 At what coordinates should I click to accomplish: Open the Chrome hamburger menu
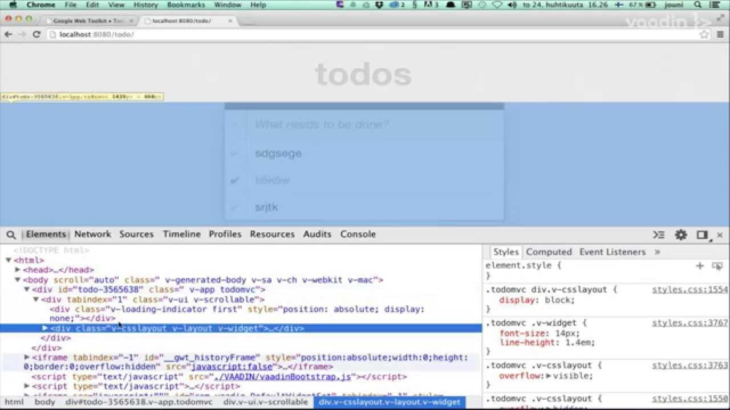click(x=720, y=34)
